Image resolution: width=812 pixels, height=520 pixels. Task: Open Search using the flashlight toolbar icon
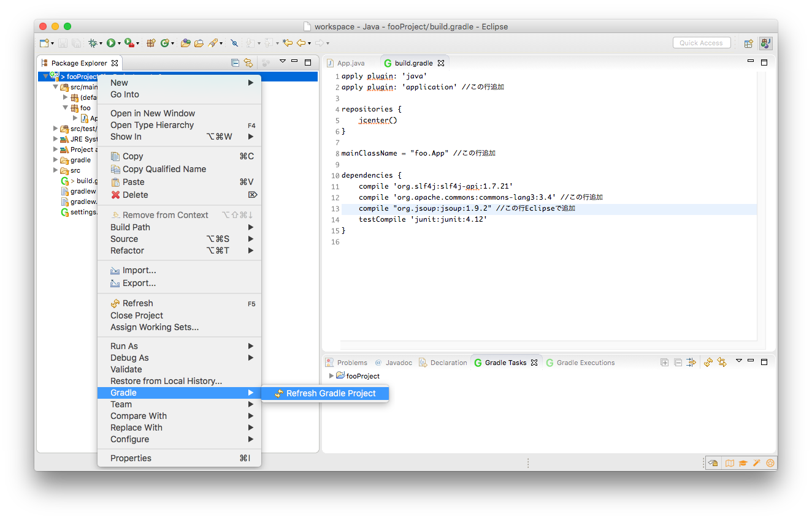(213, 43)
